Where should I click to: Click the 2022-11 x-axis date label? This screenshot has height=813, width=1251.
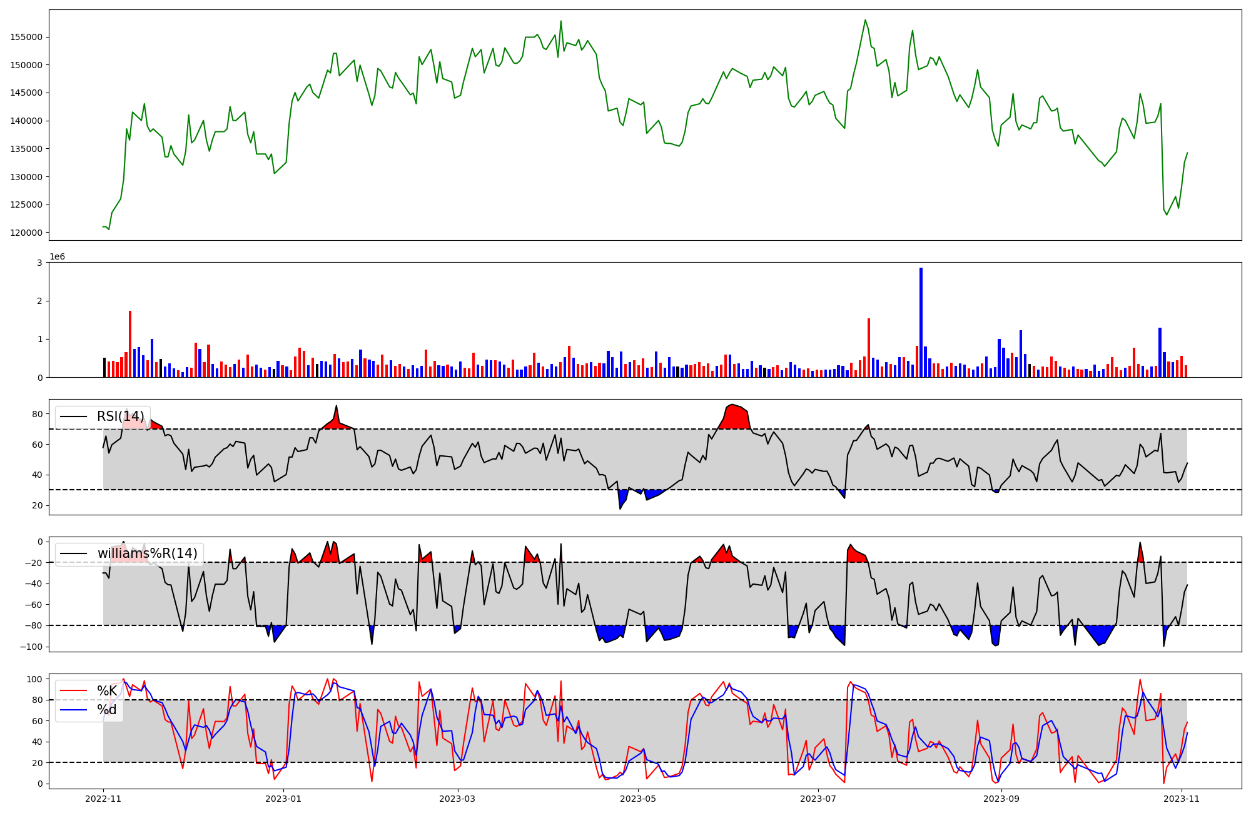pos(103,799)
